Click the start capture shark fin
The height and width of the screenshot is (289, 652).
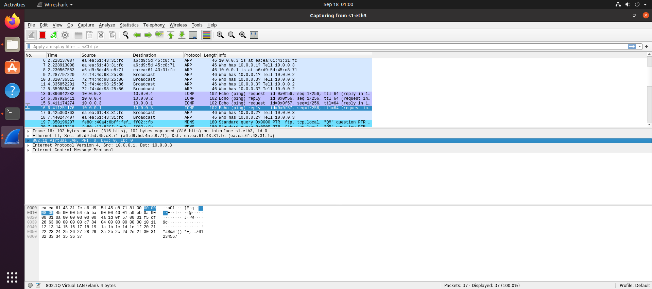pyautogui.click(x=31, y=35)
